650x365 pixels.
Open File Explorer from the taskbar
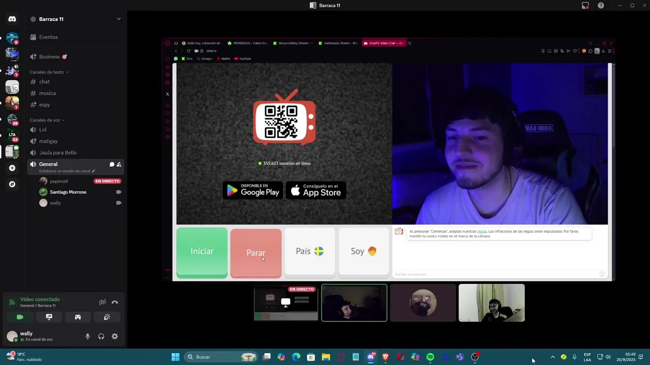[326, 357]
